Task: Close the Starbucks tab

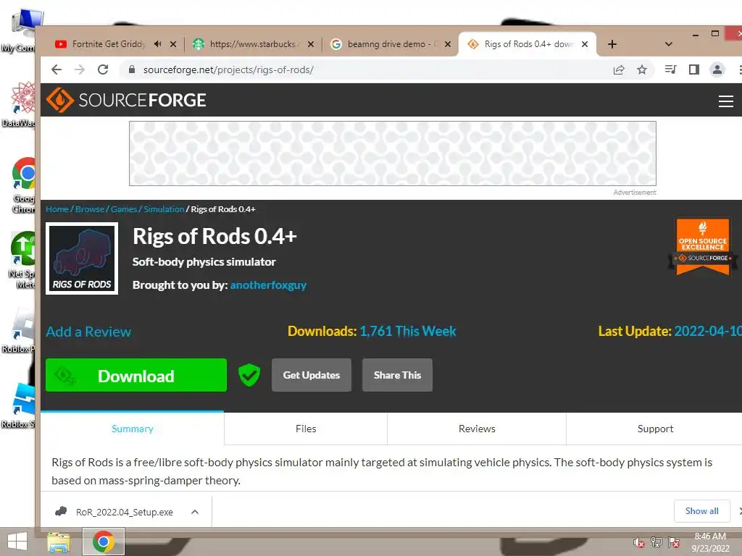Action: click(310, 44)
